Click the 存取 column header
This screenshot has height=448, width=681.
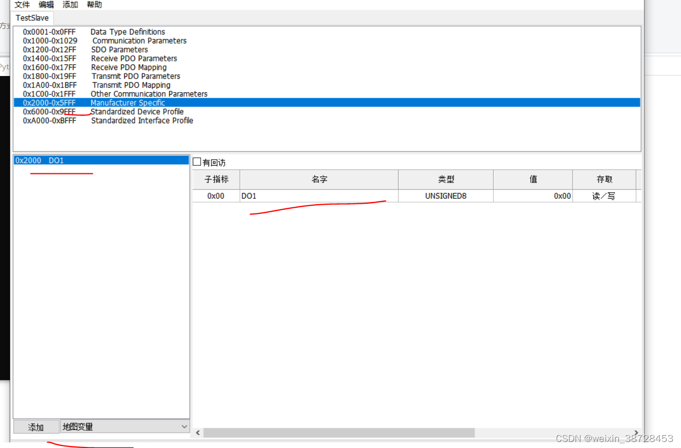tap(604, 179)
